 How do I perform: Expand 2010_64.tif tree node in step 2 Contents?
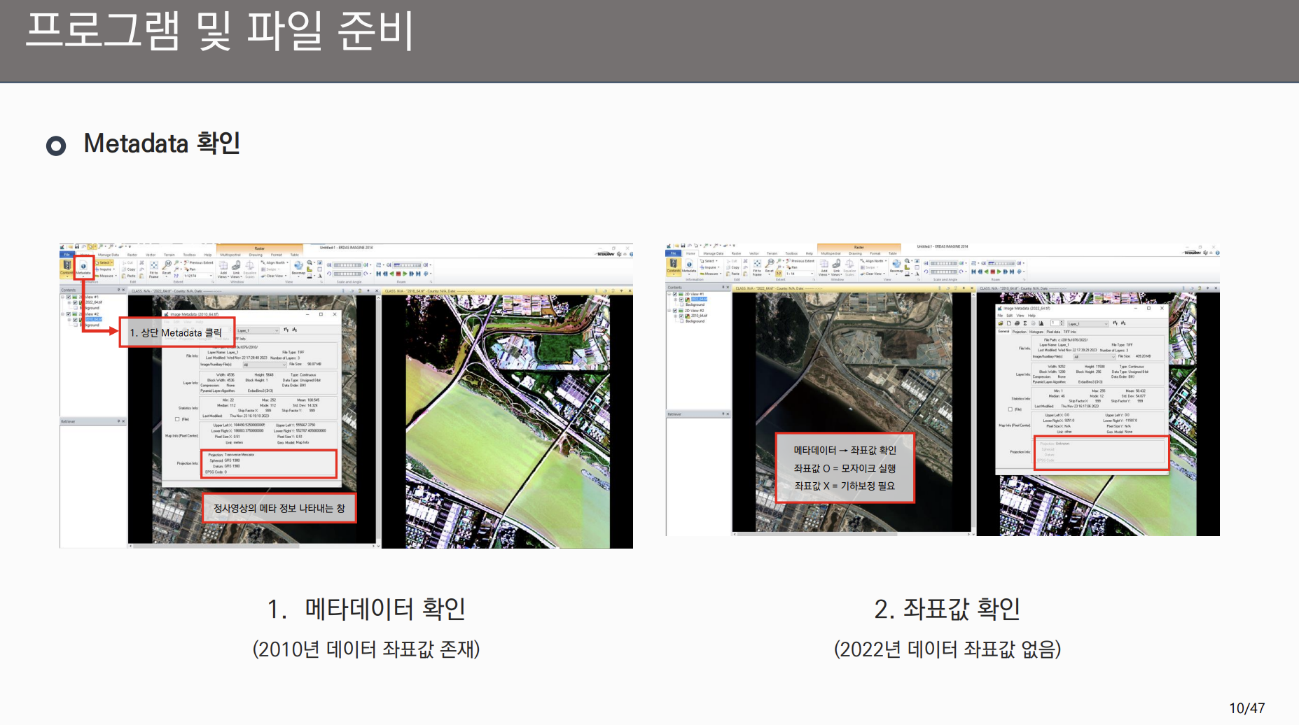pyautogui.click(x=676, y=316)
